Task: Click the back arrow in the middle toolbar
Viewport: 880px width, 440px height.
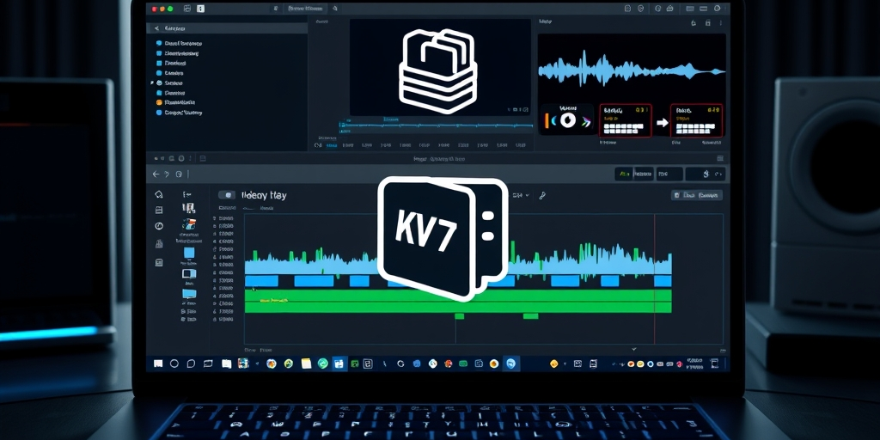Action: click(156, 174)
